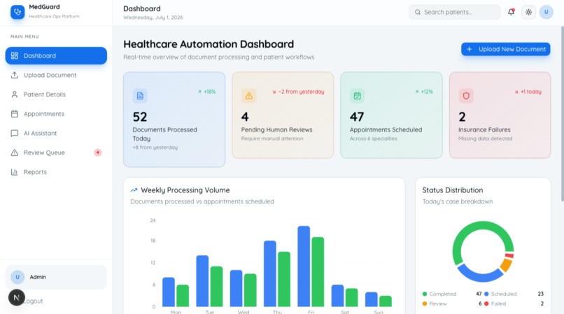Click the bar chart icon beside Reports
The height and width of the screenshot is (314, 564).
pyautogui.click(x=15, y=172)
